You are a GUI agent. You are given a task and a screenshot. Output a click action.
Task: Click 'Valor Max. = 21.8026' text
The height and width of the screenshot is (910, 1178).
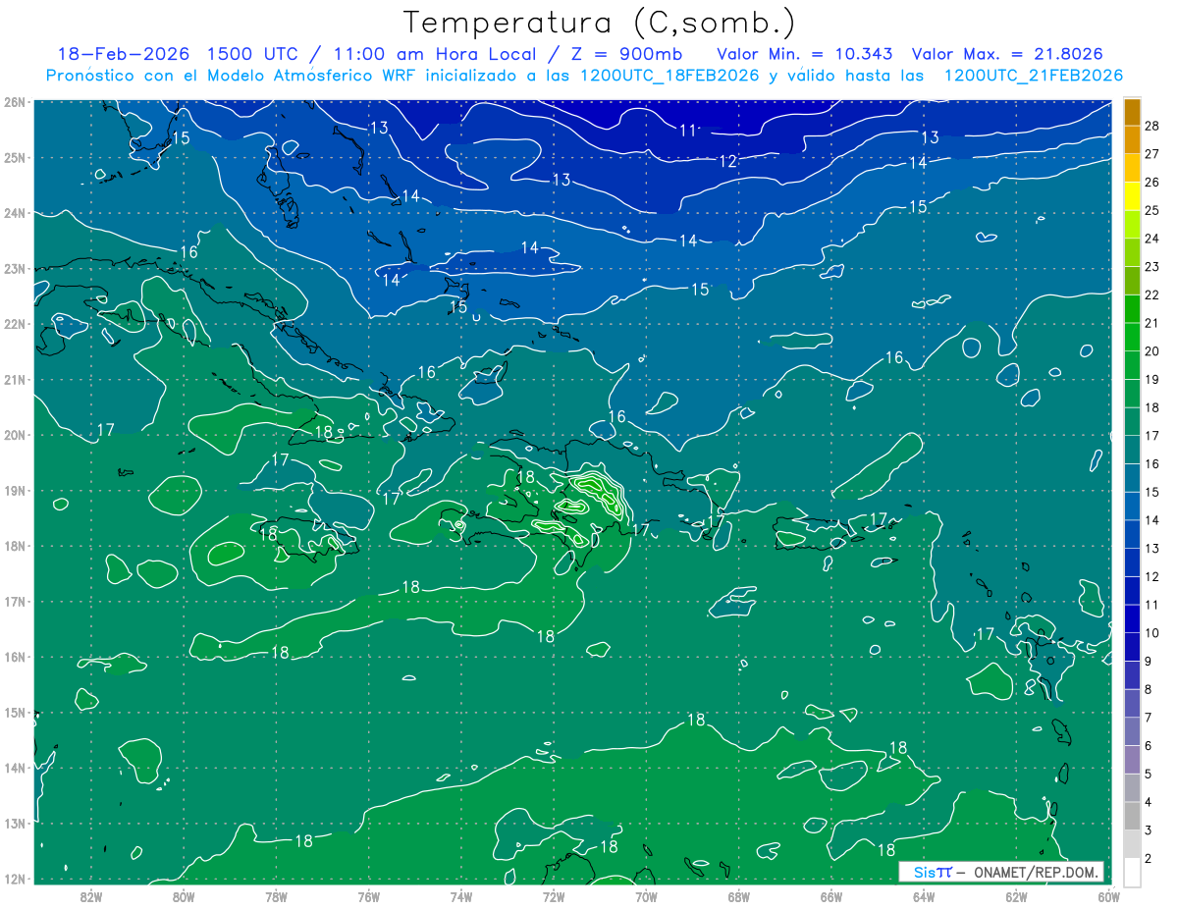[1007, 54]
